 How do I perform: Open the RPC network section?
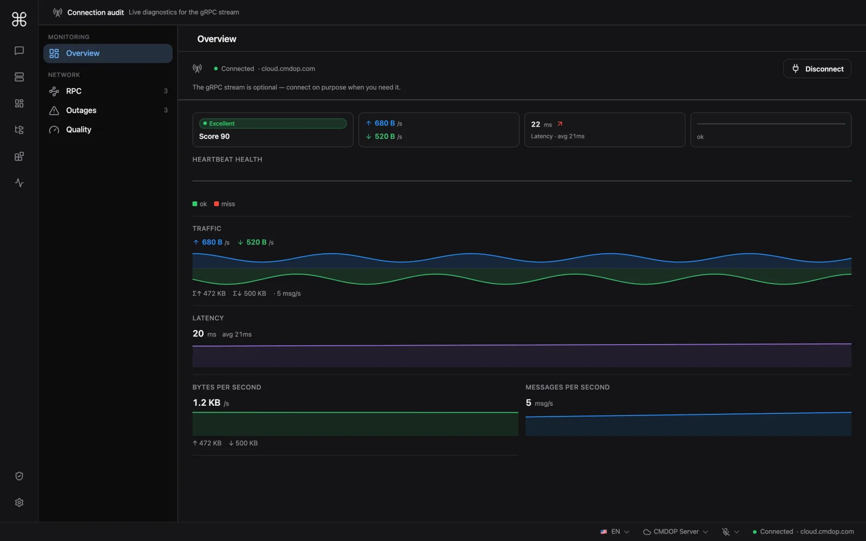click(x=108, y=91)
